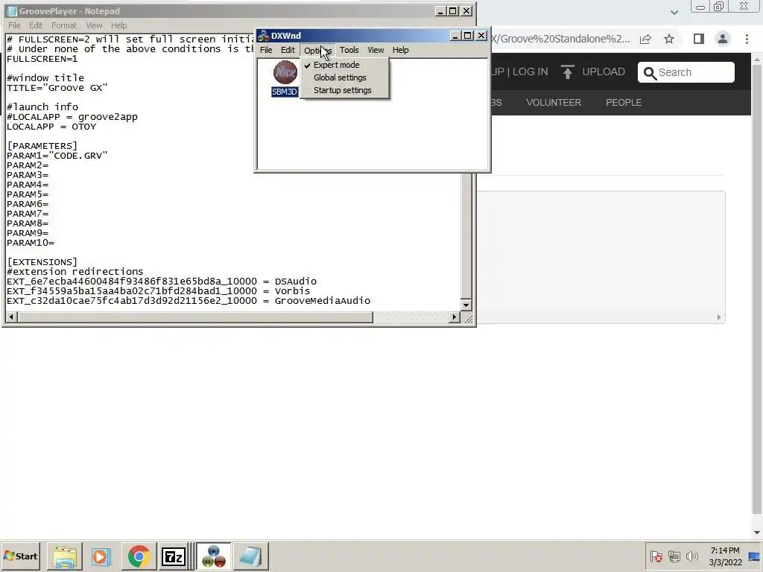Screen dimensions: 763x572
Task: Click the line ending in GrooveMediaAudio
Action: (x=189, y=301)
